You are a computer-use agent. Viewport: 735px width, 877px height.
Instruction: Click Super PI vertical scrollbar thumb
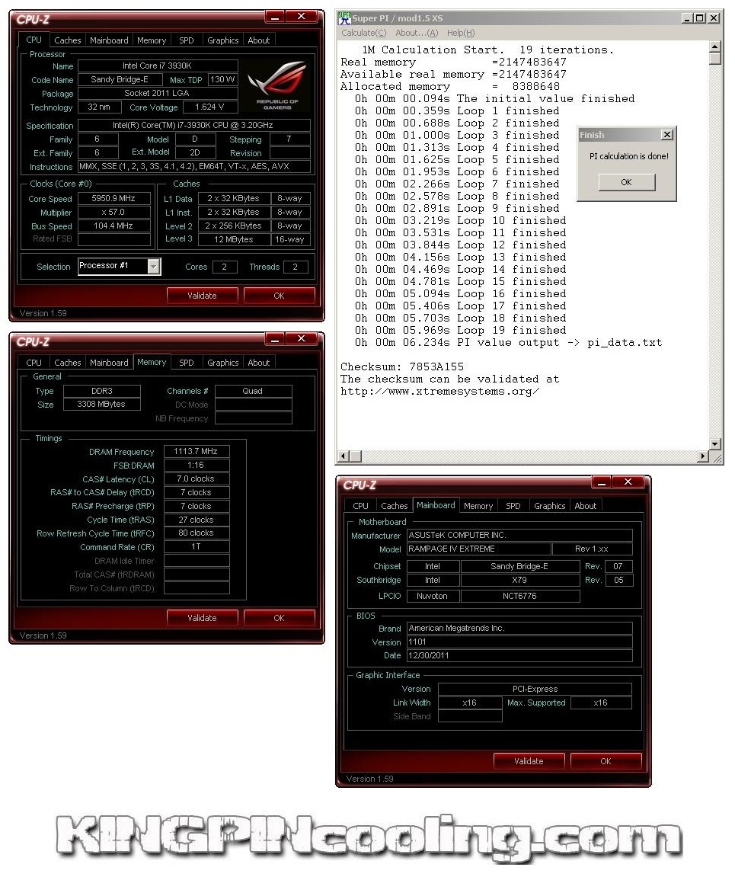pos(715,58)
